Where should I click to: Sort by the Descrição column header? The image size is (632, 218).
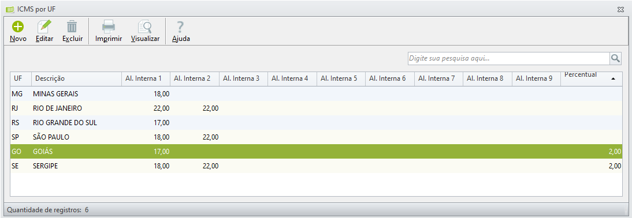[x=77, y=79]
